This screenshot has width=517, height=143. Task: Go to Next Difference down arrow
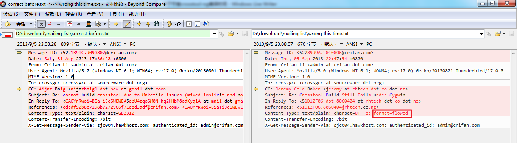[x=139, y=24]
